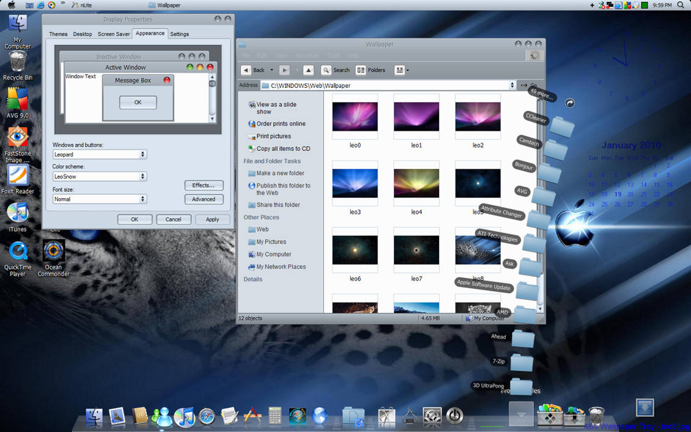Viewport: 691px width, 432px height.
Task: Open Address Book from the Dock
Action: click(x=139, y=417)
